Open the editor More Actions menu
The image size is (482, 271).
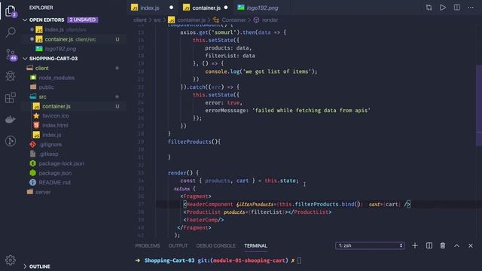click(471, 8)
